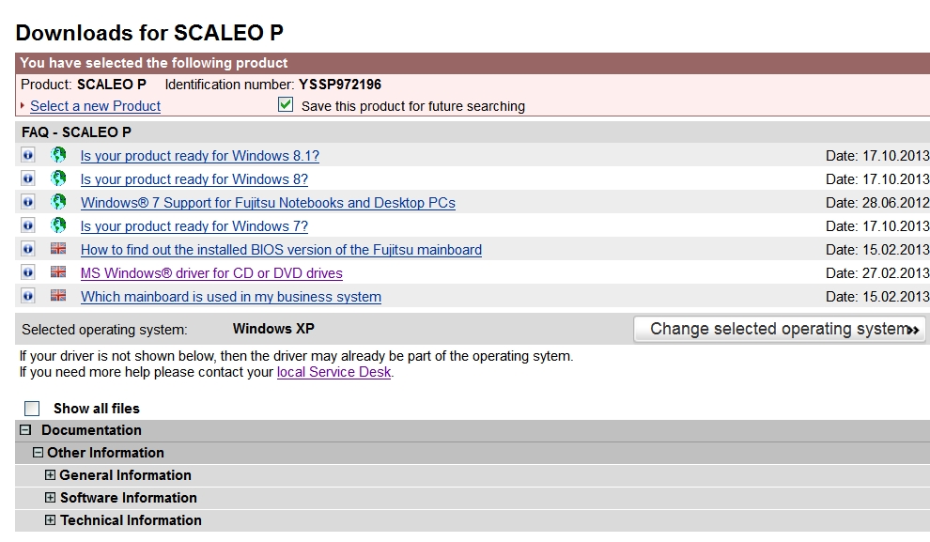930x542 pixels.
Task: Click UK flag icon beside CD/DVD driver FAQ
Action: click(58, 272)
